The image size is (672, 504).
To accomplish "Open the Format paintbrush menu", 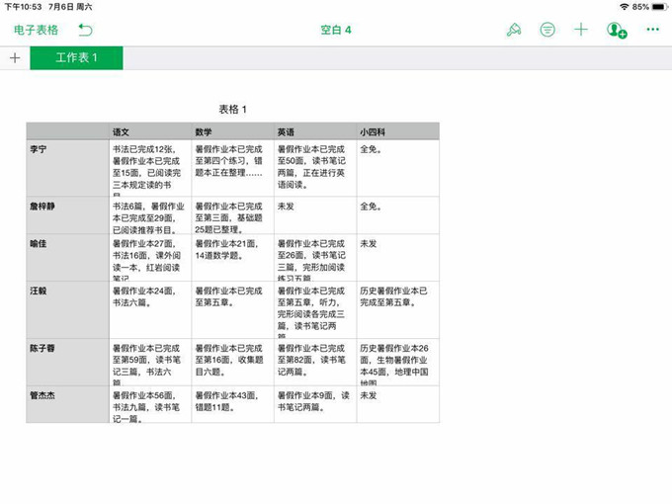I will coord(514,30).
